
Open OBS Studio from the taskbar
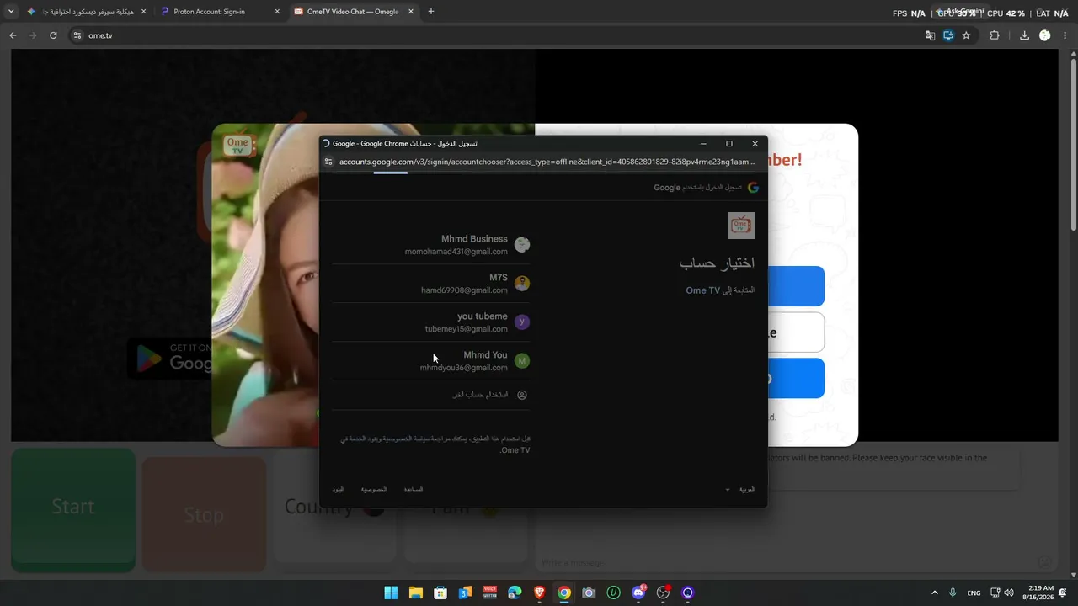point(663,593)
